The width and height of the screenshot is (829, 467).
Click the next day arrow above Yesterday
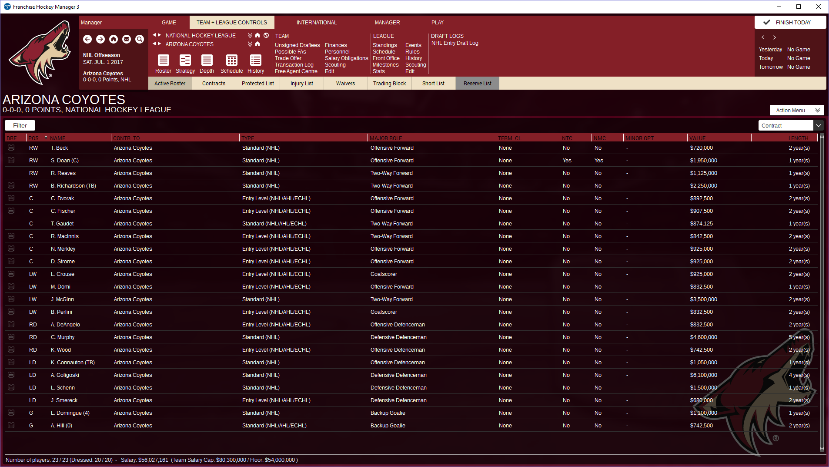pos(775,37)
